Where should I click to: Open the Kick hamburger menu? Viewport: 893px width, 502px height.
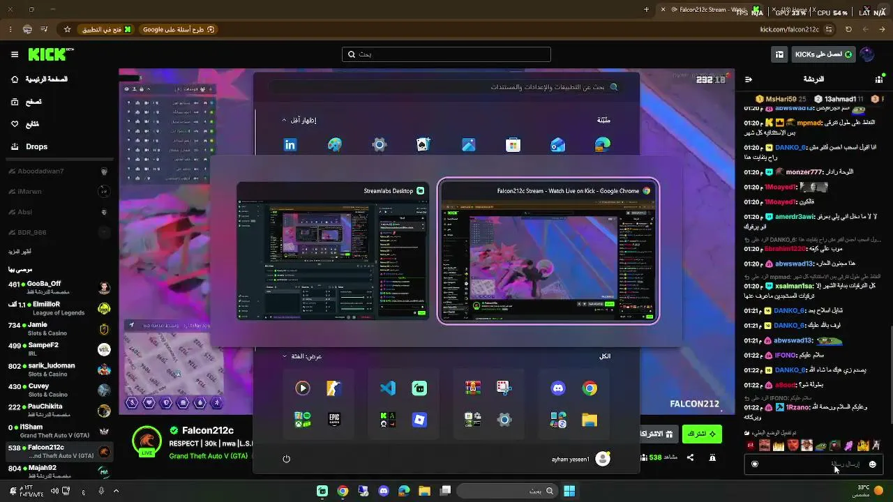[15, 54]
